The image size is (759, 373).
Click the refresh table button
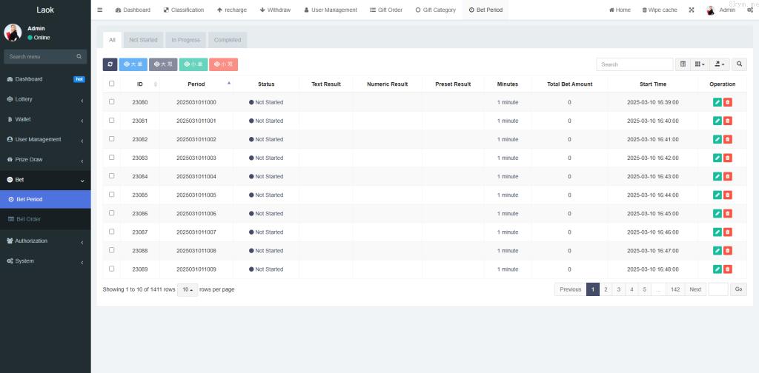click(110, 64)
